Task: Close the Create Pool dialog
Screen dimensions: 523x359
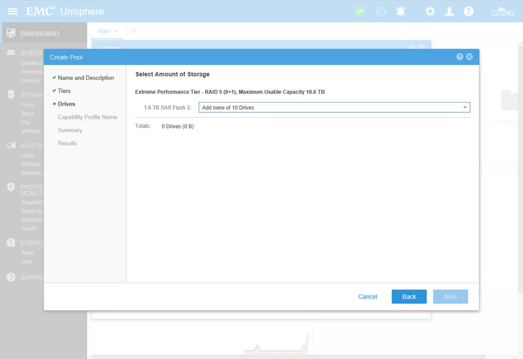Action: [470, 57]
